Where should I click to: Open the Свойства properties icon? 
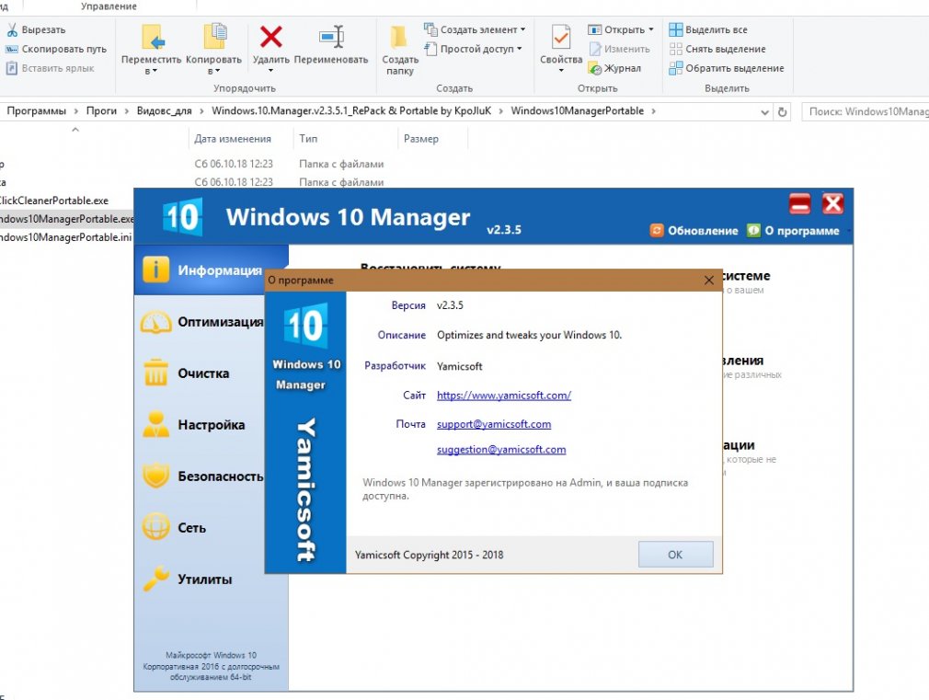[560, 37]
